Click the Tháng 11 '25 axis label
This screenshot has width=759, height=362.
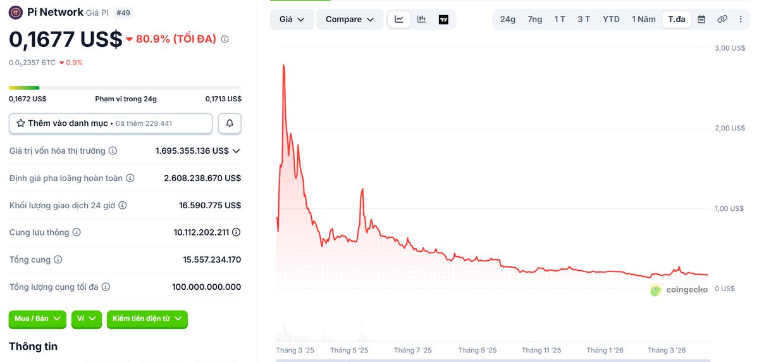click(x=541, y=351)
